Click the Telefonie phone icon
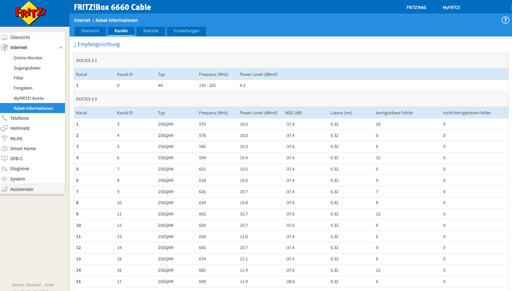Image resolution: width=512 pixels, height=291 pixels. click(x=5, y=118)
